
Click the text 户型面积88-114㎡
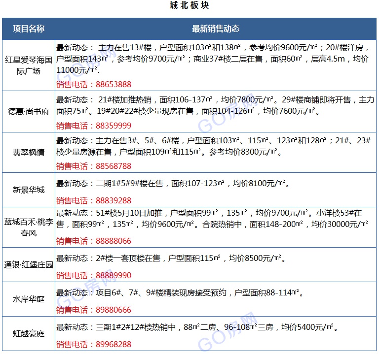pos(267,293)
